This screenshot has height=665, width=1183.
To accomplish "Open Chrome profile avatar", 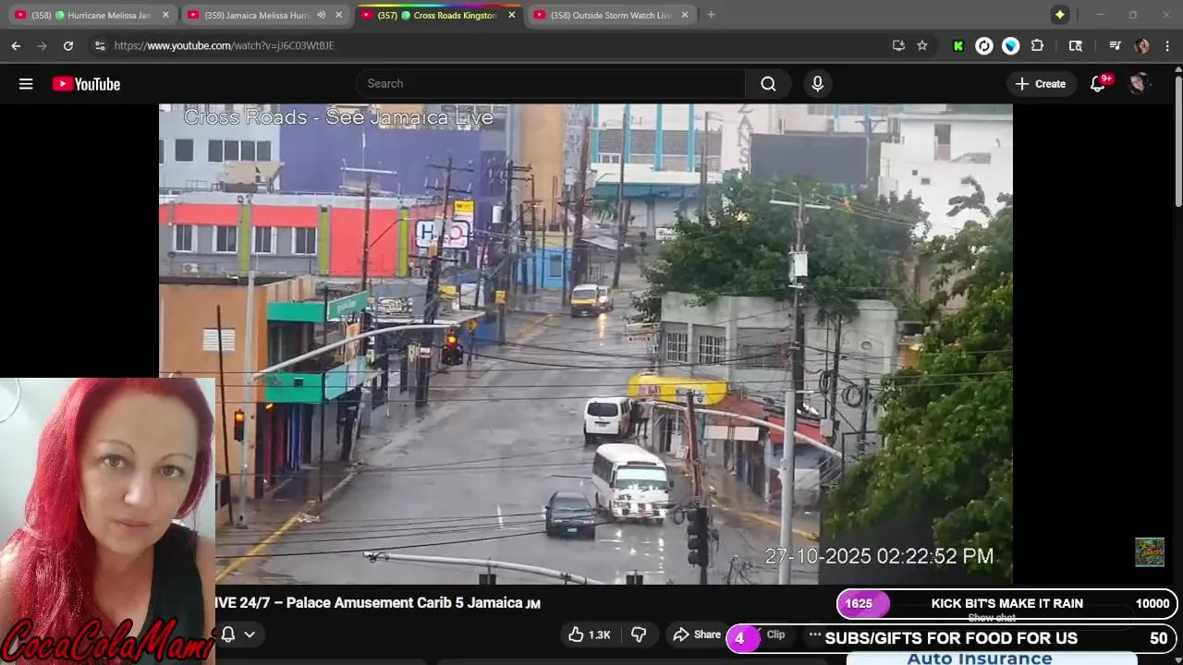I will [1142, 45].
